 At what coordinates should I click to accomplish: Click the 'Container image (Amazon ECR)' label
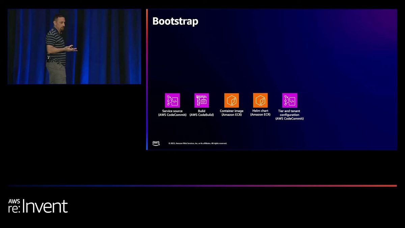232,113
